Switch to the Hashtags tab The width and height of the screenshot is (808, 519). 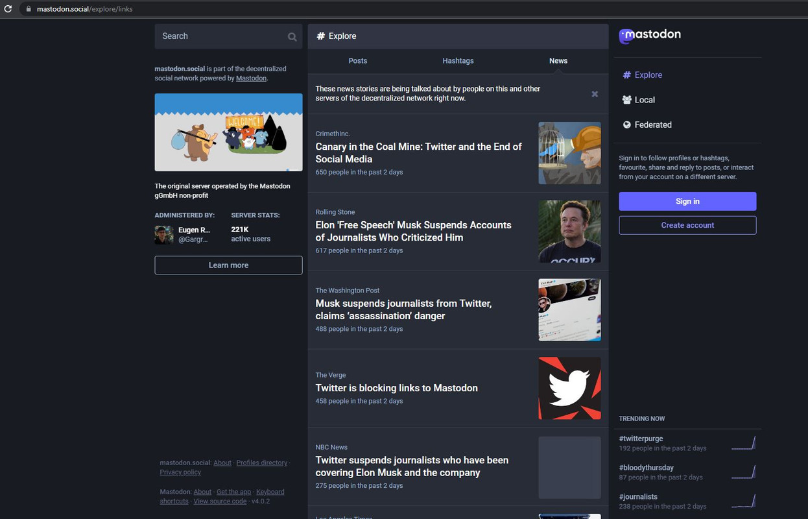[458, 61]
